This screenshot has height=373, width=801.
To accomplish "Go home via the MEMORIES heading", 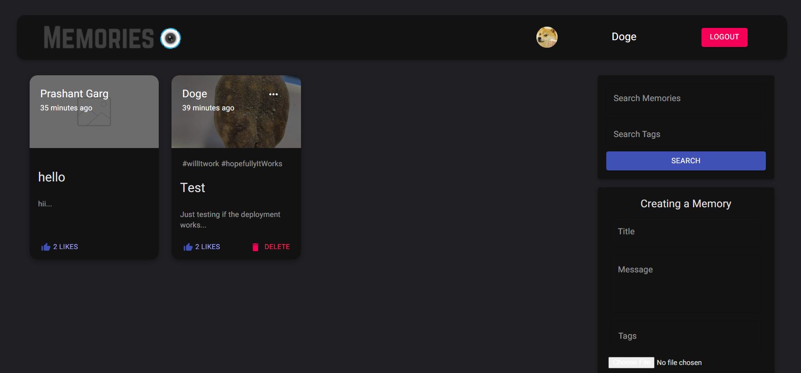I will click(99, 38).
